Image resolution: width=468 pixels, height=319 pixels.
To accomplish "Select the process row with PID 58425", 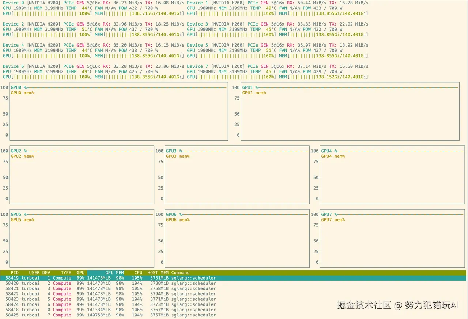I will click(233, 315).
